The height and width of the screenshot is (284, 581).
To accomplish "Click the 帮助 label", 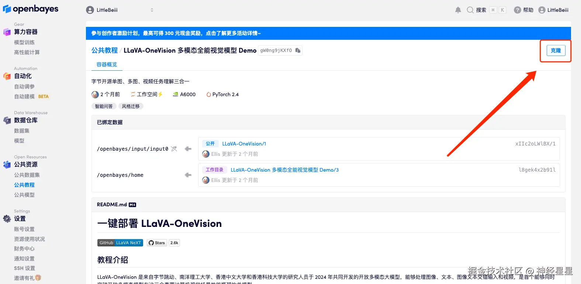I will pyautogui.click(x=528, y=10).
